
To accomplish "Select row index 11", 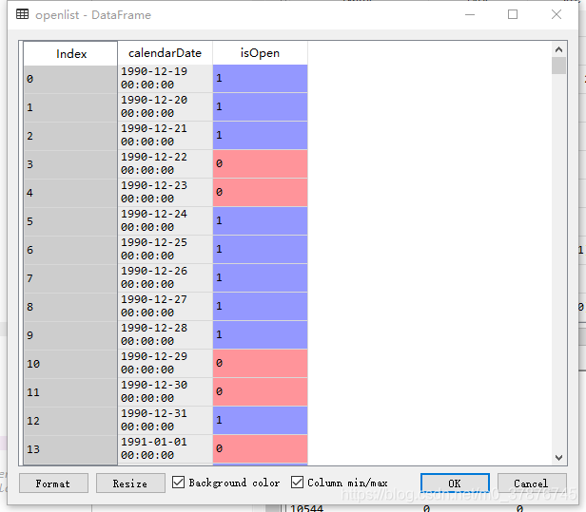I will pos(70,392).
